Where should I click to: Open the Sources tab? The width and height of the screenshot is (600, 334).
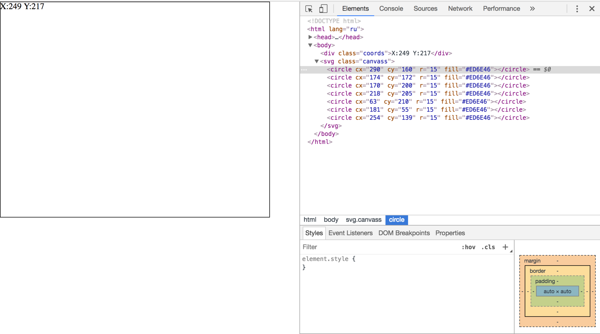tap(425, 8)
